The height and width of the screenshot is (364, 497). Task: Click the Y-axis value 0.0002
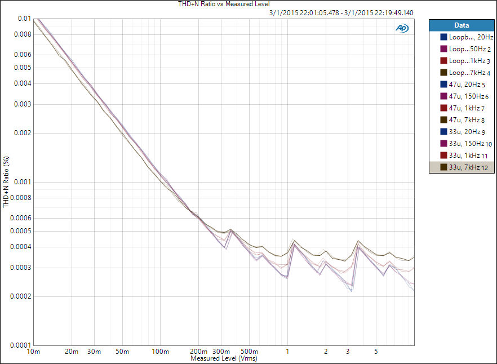pyautogui.click(x=21, y=296)
